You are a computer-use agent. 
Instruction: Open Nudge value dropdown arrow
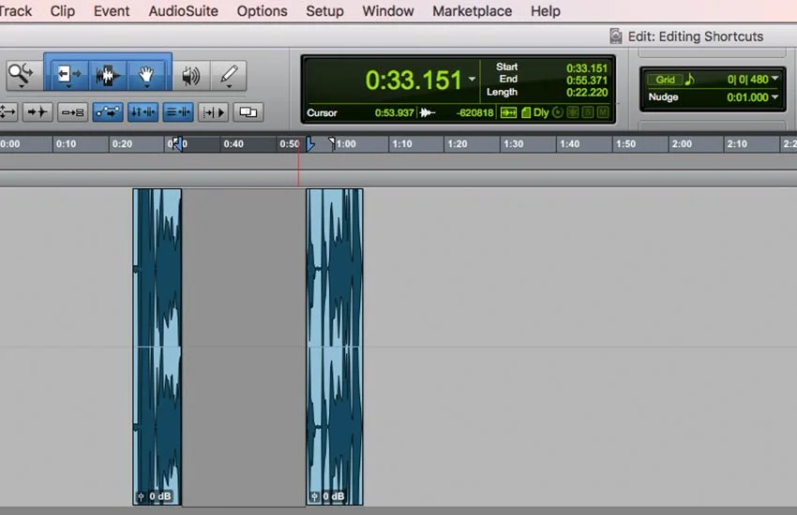tap(775, 96)
